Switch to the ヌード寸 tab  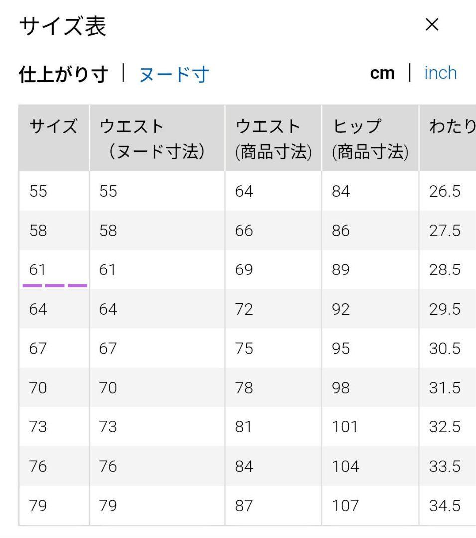[x=174, y=74]
